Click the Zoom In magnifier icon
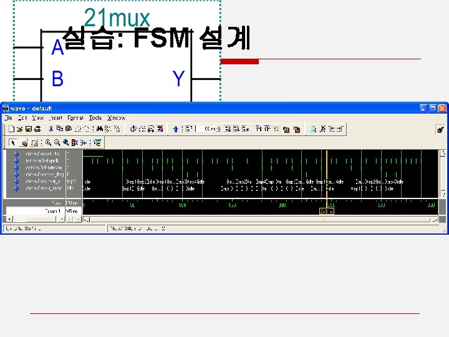Screen dimensions: 449x337 tap(48, 142)
